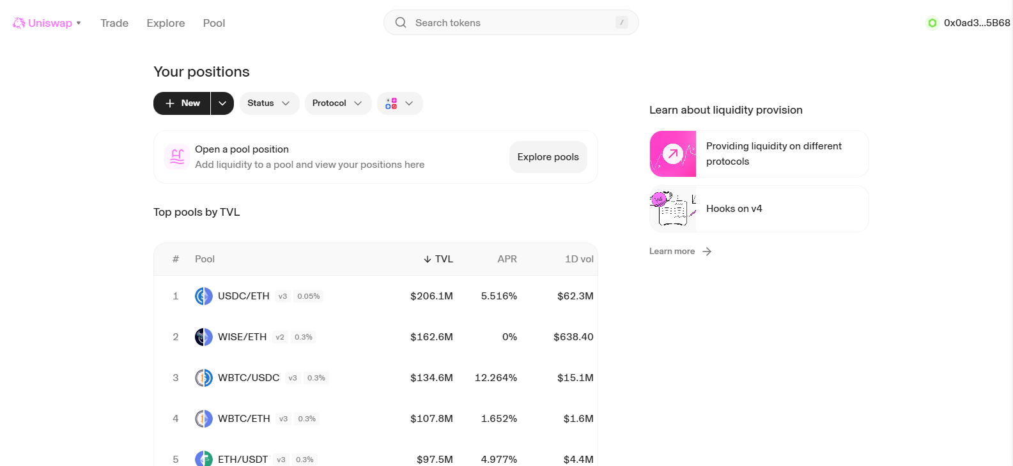Viewport: 1013px width, 466px height.
Task: Click the v2 badge on WISE/ETH
Action: click(x=280, y=337)
